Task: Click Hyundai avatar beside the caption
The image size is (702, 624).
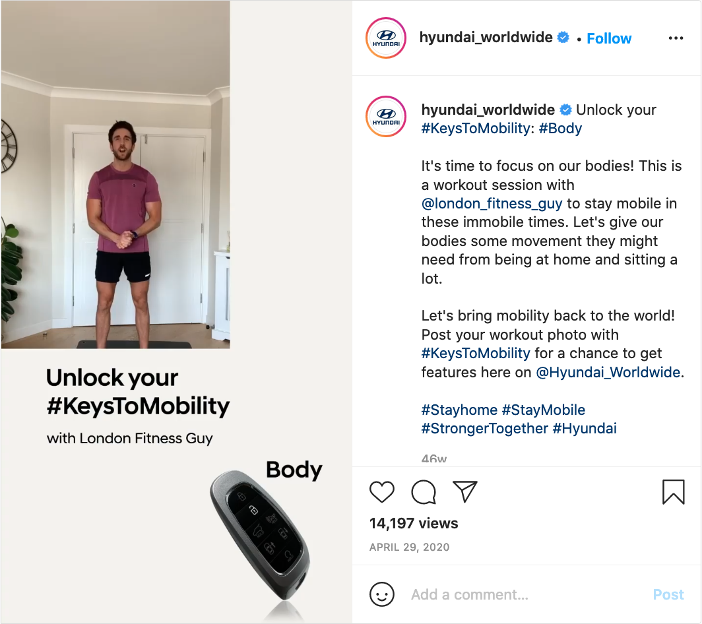Action: [x=386, y=116]
